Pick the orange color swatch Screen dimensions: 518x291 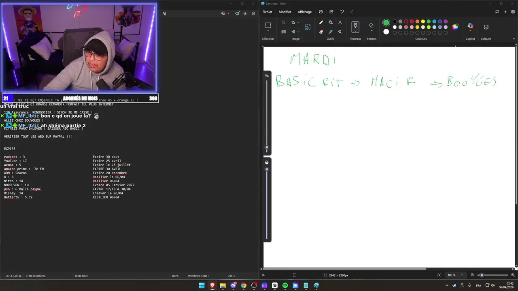(x=417, y=21)
